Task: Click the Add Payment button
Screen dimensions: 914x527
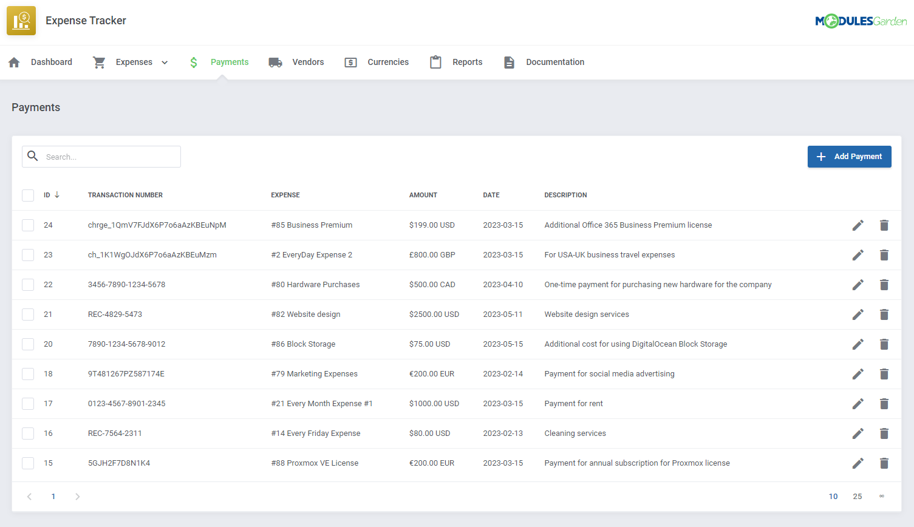Action: click(x=849, y=156)
